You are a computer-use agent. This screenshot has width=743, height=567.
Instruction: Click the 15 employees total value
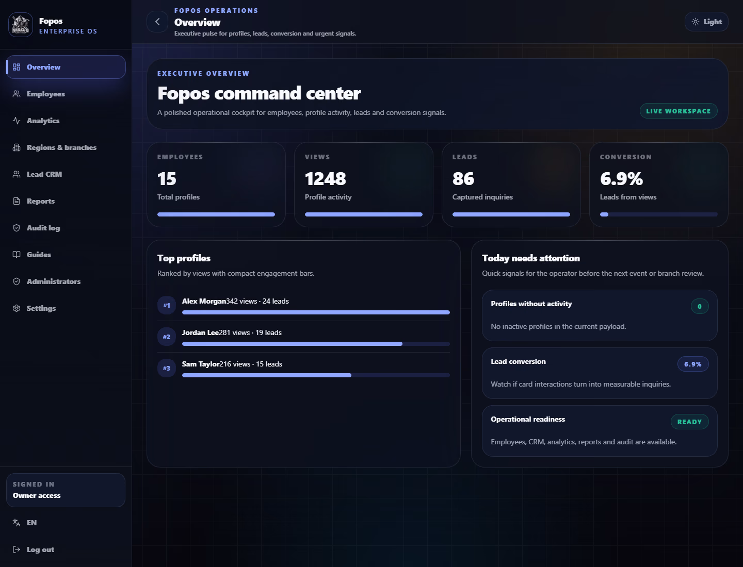(167, 179)
